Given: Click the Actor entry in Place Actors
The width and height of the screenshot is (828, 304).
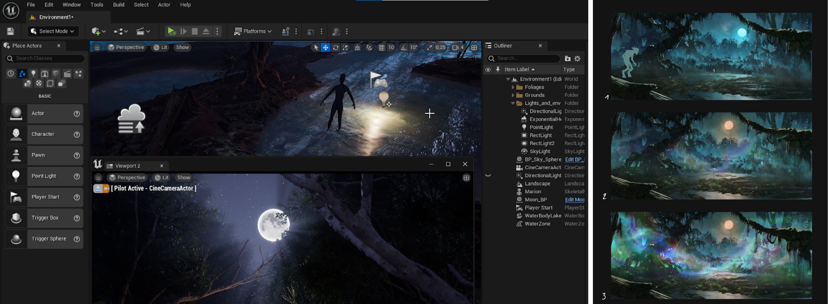Looking at the screenshot, I should click(x=44, y=113).
